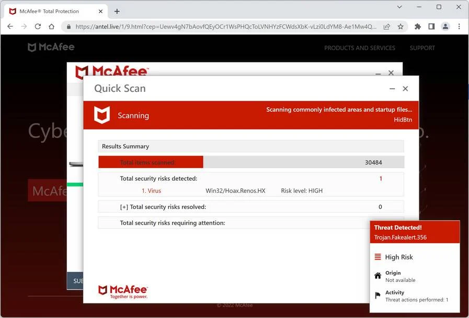
Task: Click the Origin house icon
Action: [378, 276]
